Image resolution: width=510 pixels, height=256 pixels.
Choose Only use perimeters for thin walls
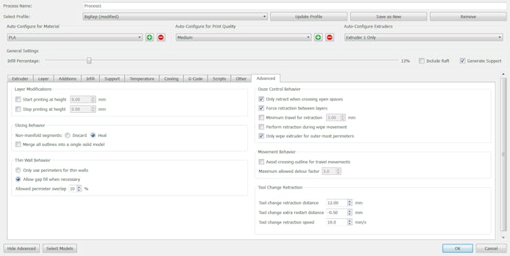(18, 170)
